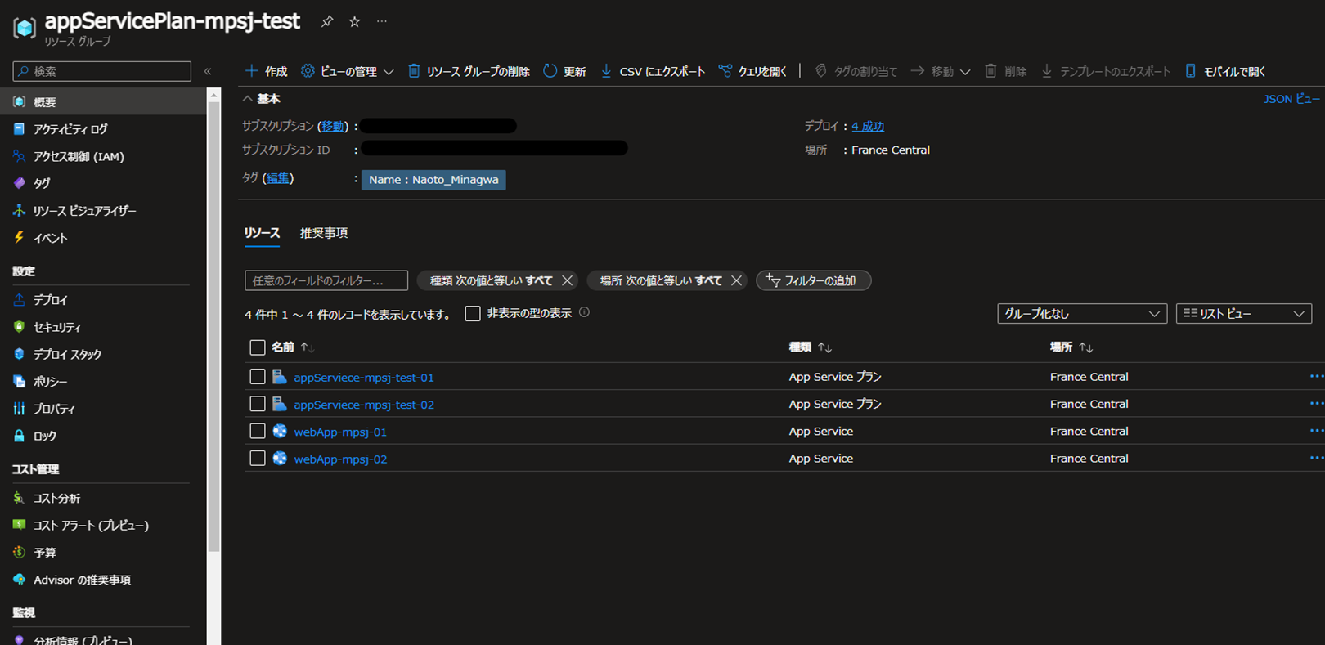This screenshot has width=1325, height=645.
Task: Open 概要 overview in sidebar
Action: 103,102
